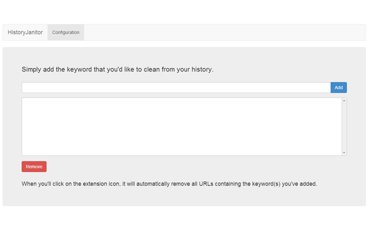This screenshot has width=367, height=229.
Task: Click the HistoryJanitor brand link
Action: tap(25, 33)
